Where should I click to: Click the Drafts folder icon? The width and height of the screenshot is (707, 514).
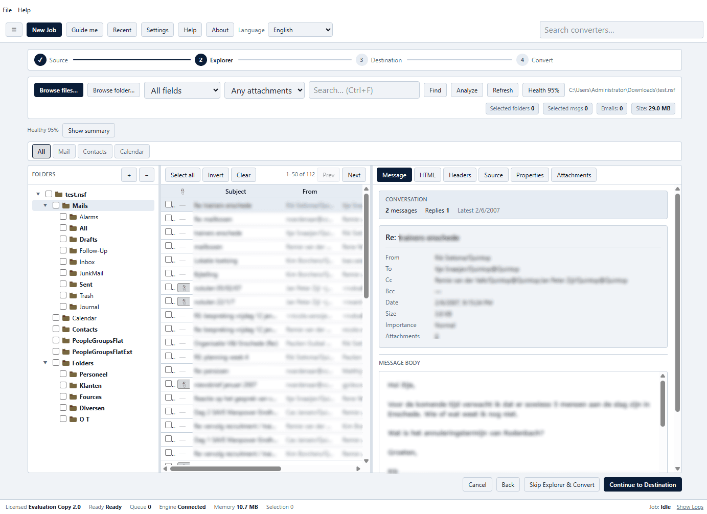pyautogui.click(x=73, y=240)
